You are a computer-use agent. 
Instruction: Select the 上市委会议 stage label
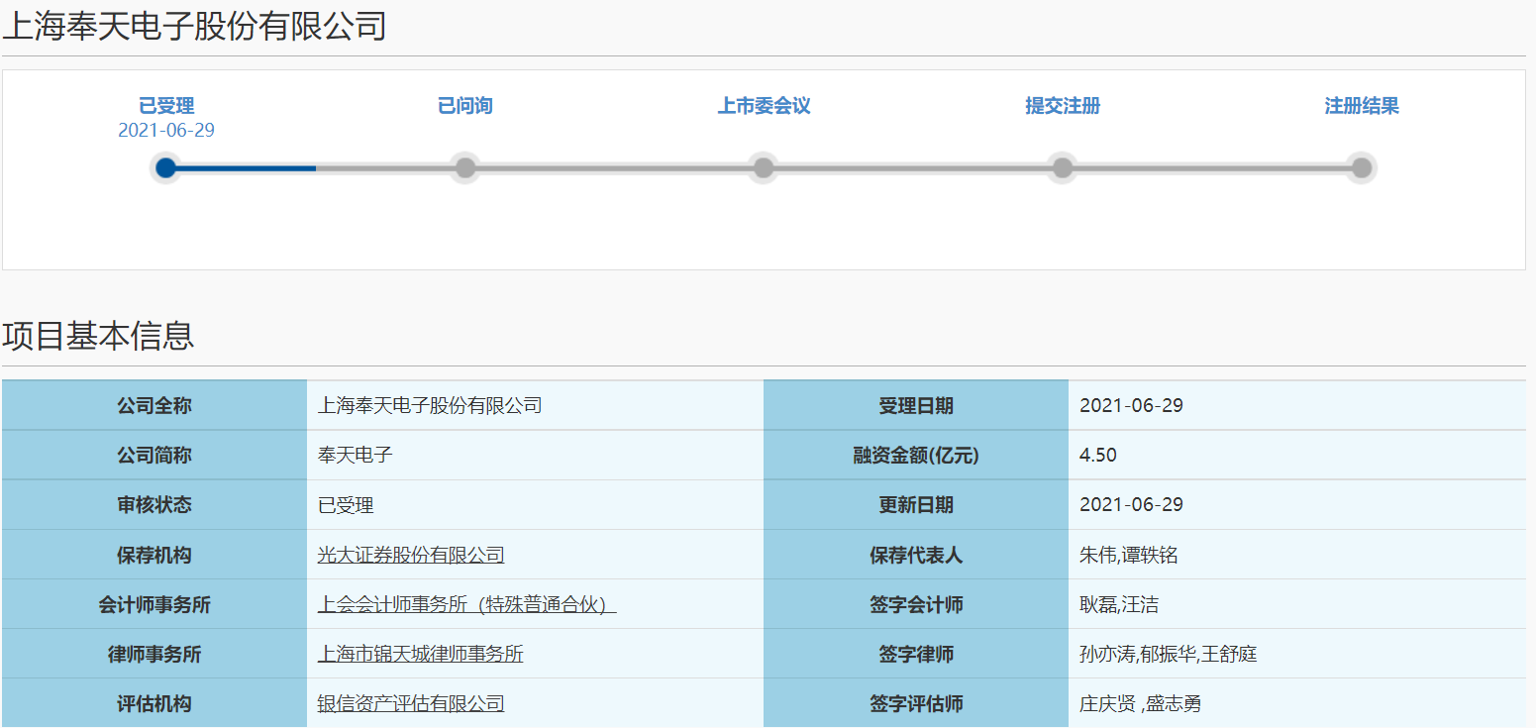point(764,106)
